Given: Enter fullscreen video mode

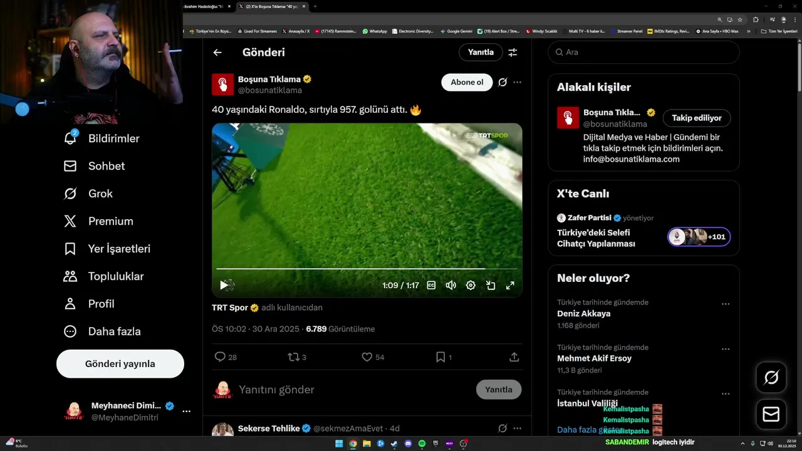Looking at the screenshot, I should (x=510, y=286).
